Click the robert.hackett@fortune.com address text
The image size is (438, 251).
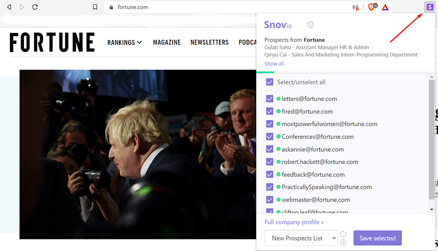click(320, 162)
